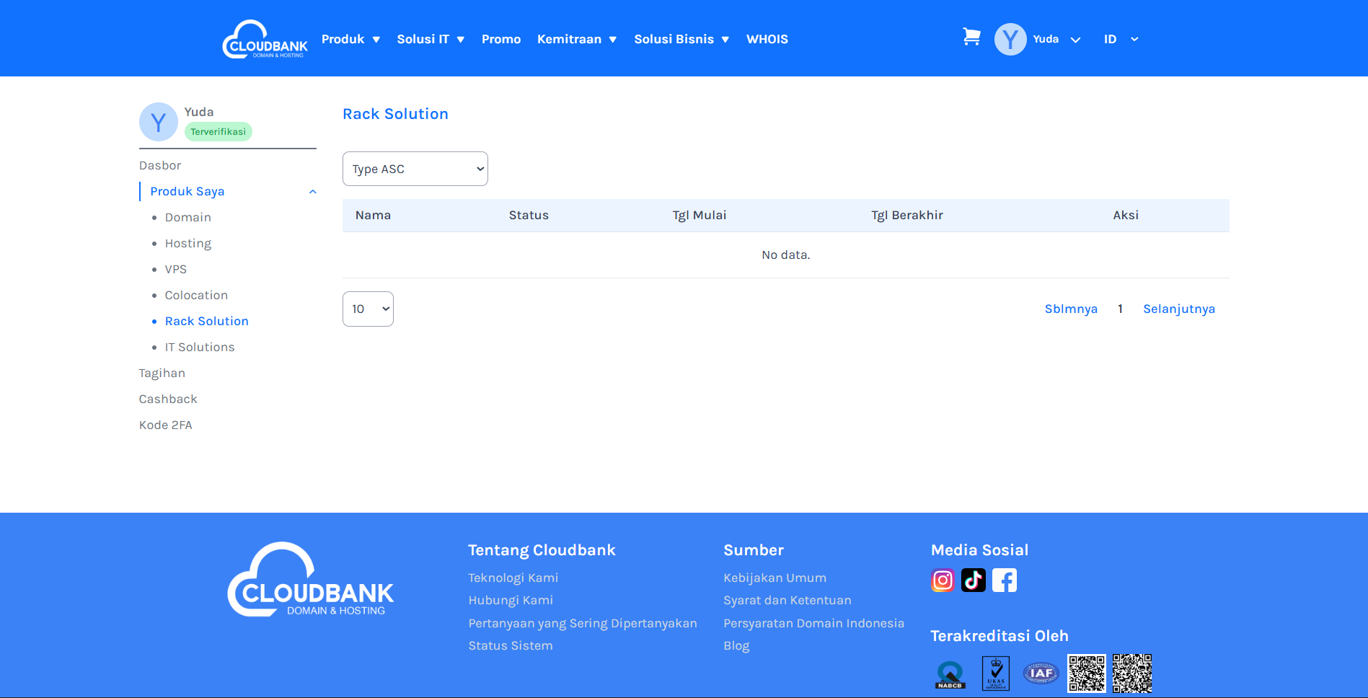Open the TikTok social media icon

click(974, 580)
